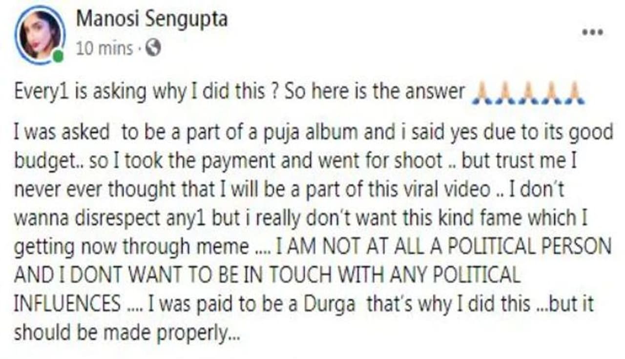Click the word 'INFLUENCES' in the post
Viewport: 625px width, 359px height.
point(67,304)
